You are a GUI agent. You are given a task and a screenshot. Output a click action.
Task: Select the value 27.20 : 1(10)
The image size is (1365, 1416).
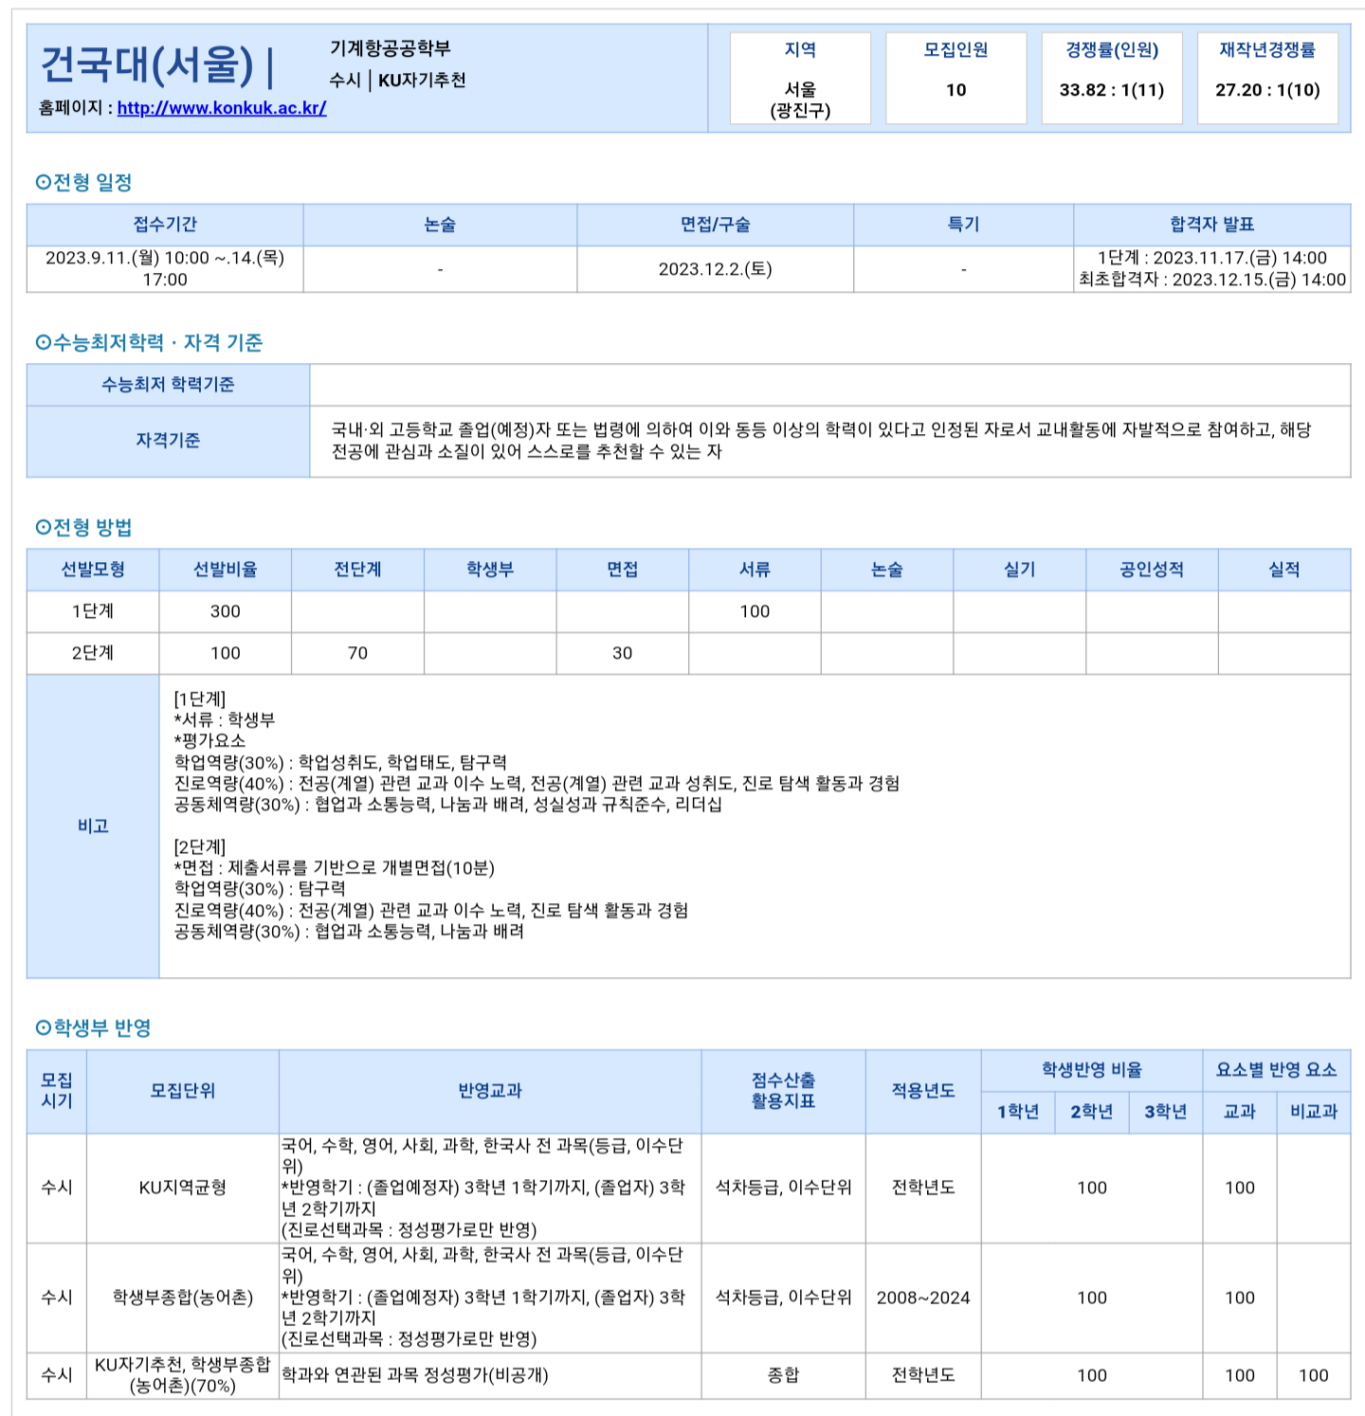click(1267, 91)
